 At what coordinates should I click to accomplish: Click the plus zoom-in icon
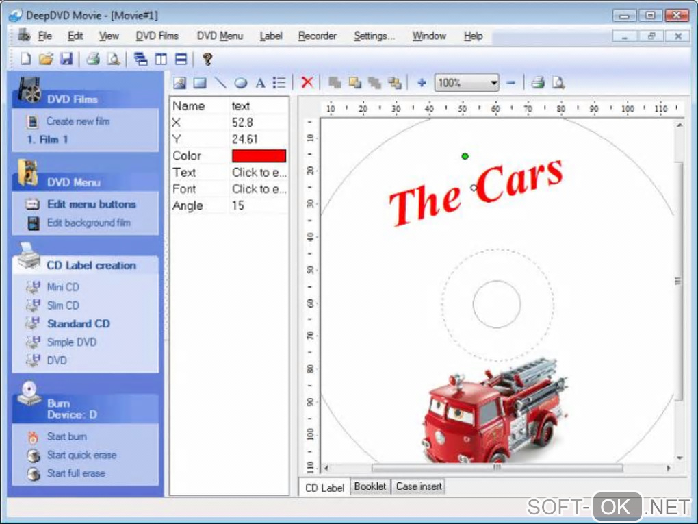tap(422, 83)
